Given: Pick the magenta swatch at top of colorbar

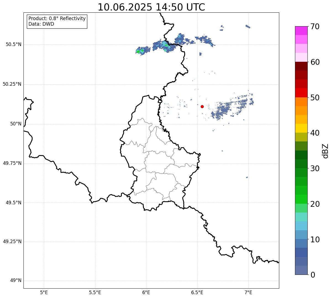Looking at the screenshot, I should [x=301, y=31].
